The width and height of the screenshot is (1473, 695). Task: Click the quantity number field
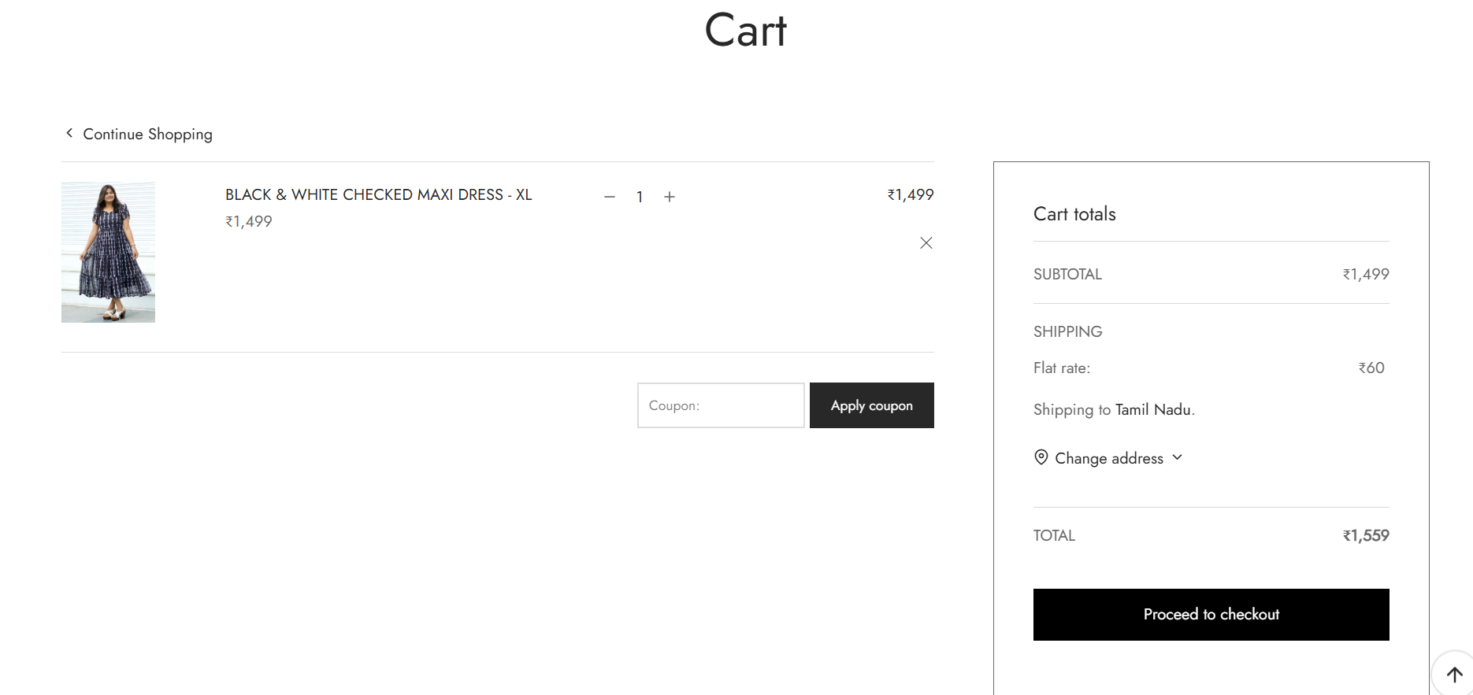[640, 197]
